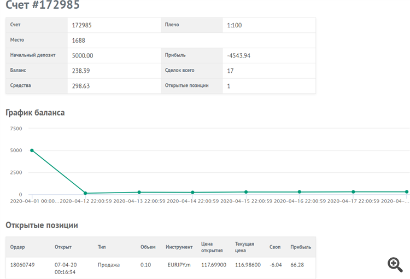Click order number 18060749
This screenshot has height=279, width=410.
(22, 265)
